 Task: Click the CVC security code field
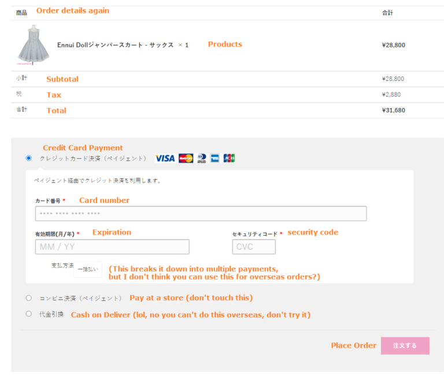(254, 247)
